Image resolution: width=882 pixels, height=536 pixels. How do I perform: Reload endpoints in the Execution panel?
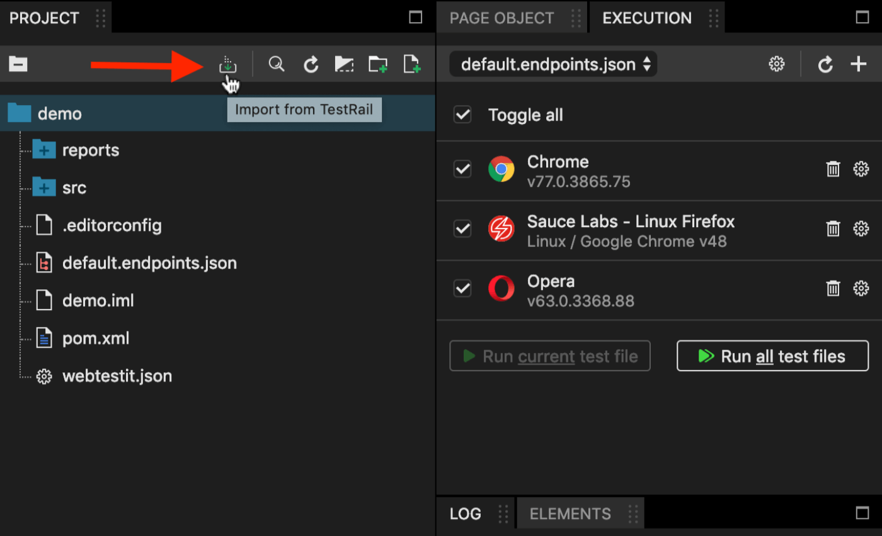(x=825, y=64)
